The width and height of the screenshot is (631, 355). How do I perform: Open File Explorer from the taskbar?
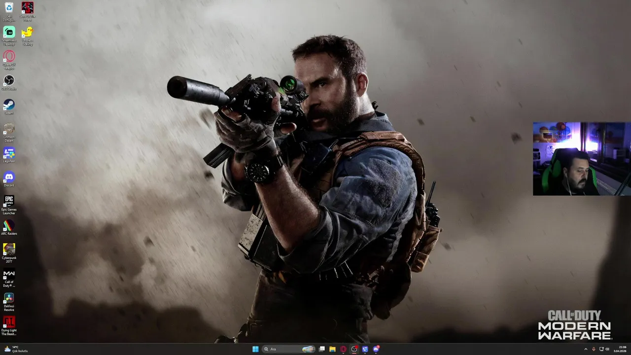(332, 349)
